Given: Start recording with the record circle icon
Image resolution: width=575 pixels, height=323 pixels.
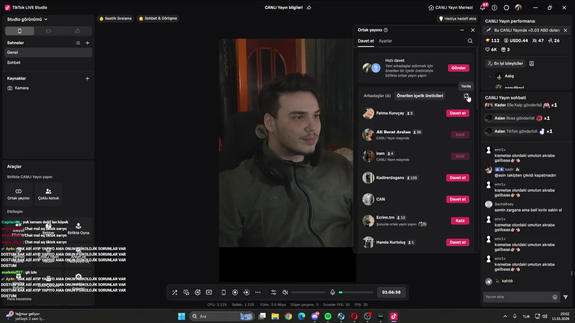Looking at the screenshot, I should 235,292.
